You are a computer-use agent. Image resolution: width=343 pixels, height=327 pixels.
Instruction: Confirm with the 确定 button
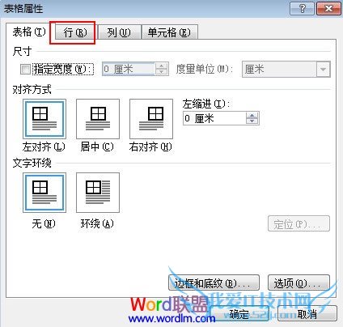239,314
